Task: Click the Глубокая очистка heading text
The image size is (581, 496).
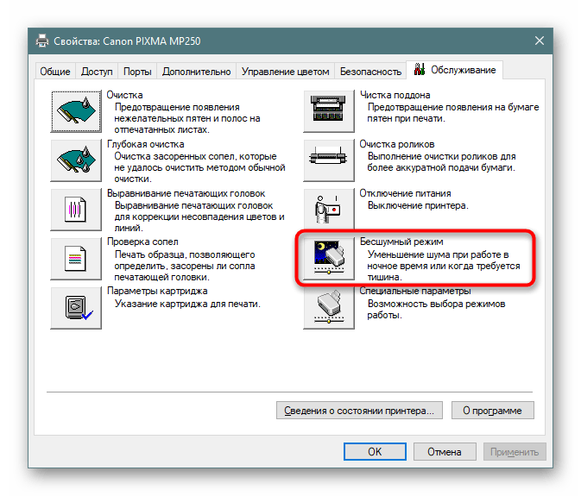Action: [x=146, y=144]
